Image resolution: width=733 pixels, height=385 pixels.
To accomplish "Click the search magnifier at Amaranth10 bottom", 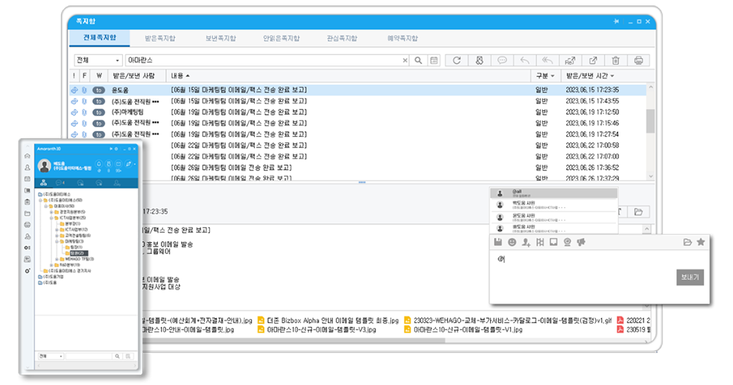I will [x=118, y=356].
